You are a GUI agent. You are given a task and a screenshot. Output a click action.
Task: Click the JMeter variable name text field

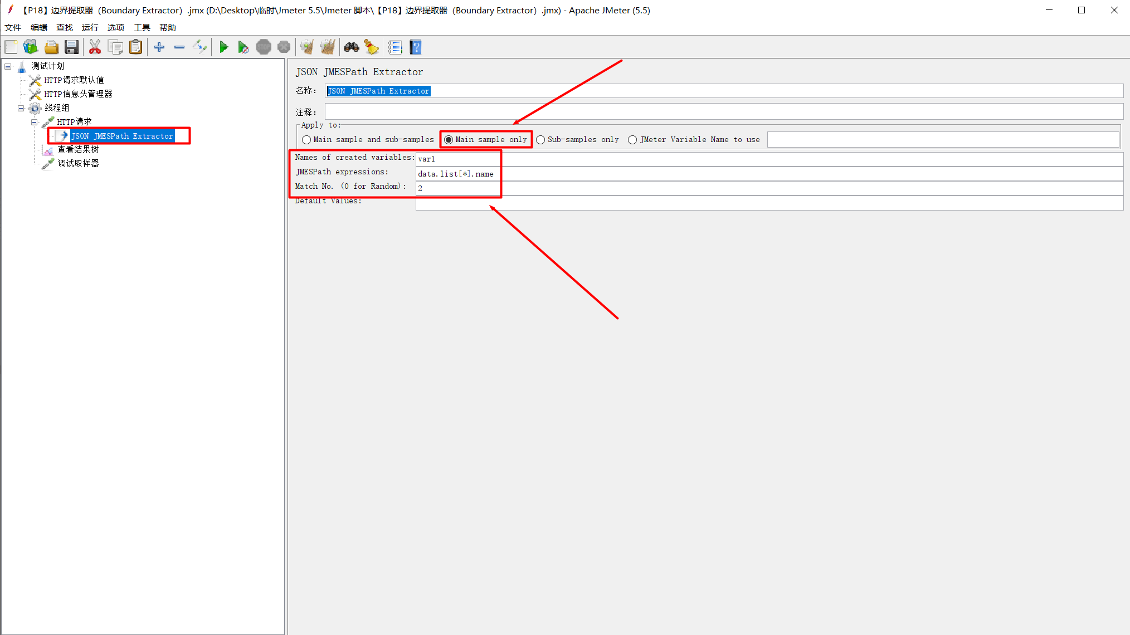[x=943, y=140]
